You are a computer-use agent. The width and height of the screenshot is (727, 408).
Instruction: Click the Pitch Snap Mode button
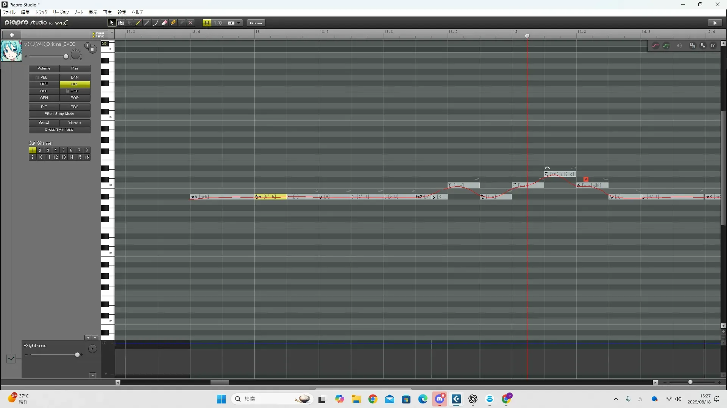click(59, 114)
